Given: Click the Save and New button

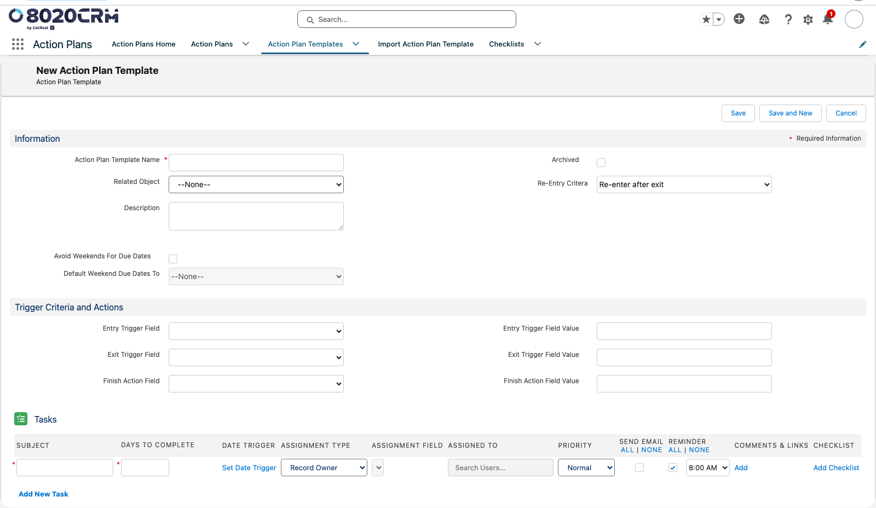Looking at the screenshot, I should point(791,113).
